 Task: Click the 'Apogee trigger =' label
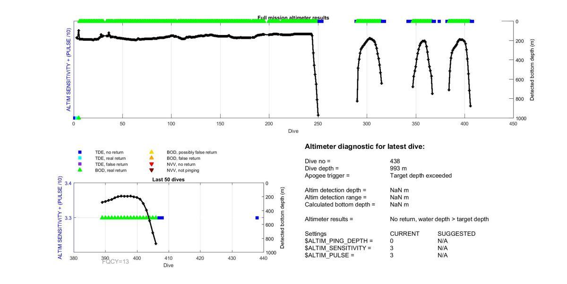tap(327, 175)
